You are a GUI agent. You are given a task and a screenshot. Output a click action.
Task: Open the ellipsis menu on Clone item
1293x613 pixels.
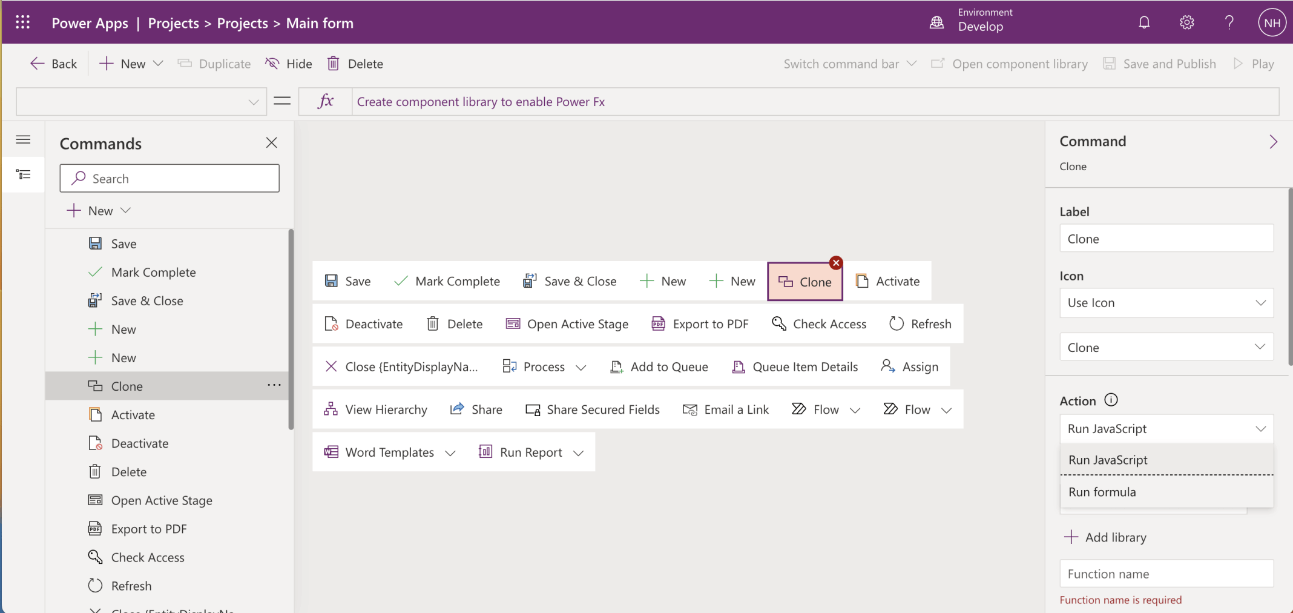coord(274,385)
